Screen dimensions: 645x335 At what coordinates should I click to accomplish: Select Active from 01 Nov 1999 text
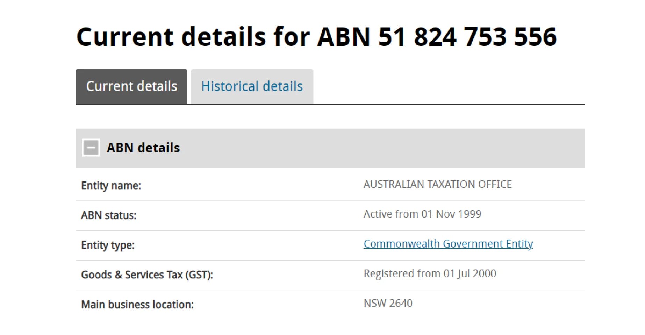coord(422,214)
